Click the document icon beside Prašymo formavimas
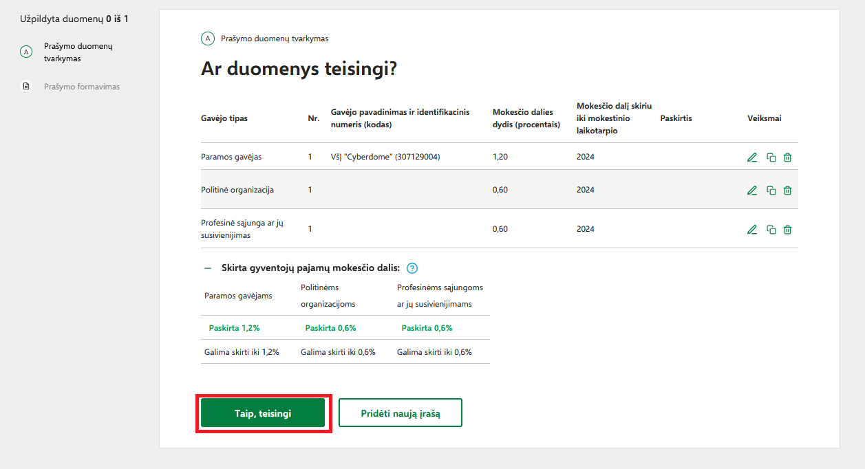This screenshot has width=865, height=469. coord(26,87)
